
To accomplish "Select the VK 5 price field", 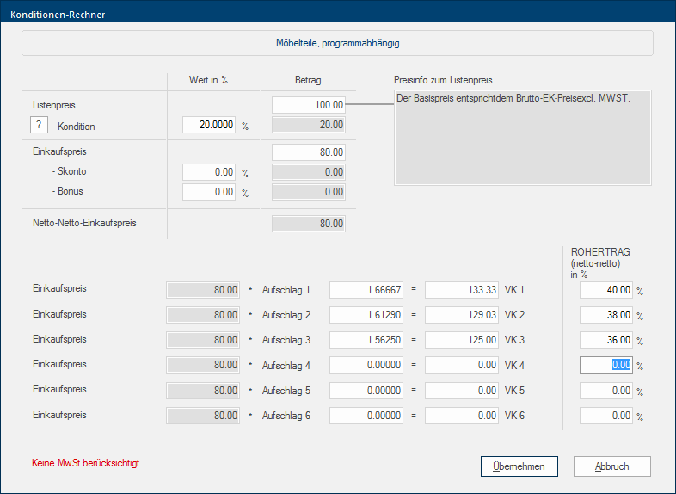I will [462, 391].
